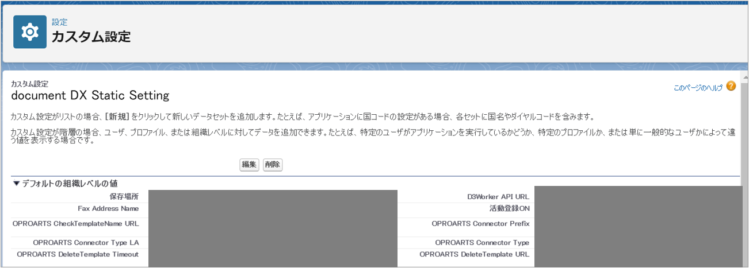Click the 保存場所 field label

click(124, 196)
